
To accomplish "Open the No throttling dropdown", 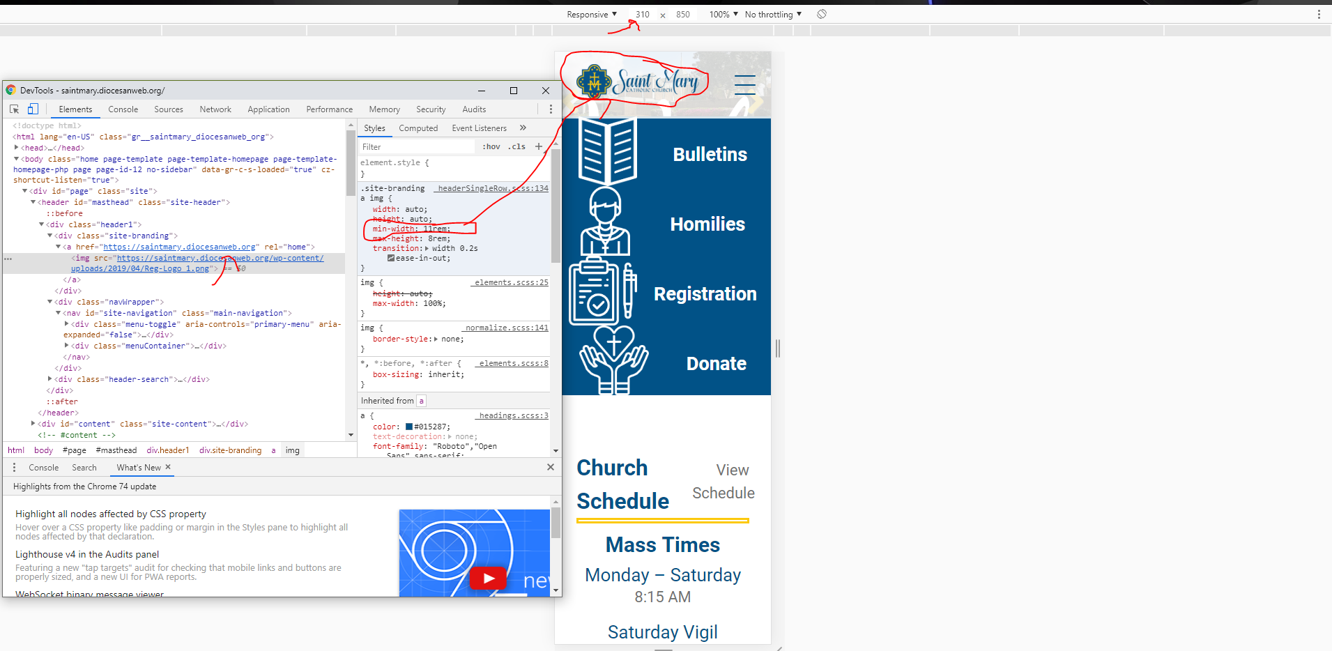I will pyautogui.click(x=773, y=15).
